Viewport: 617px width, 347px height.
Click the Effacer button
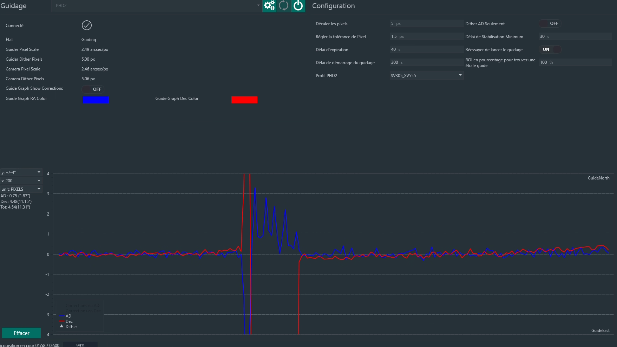tap(21, 333)
